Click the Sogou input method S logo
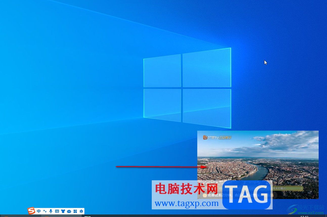Screen dimensions: 327x217 (x=31, y=211)
